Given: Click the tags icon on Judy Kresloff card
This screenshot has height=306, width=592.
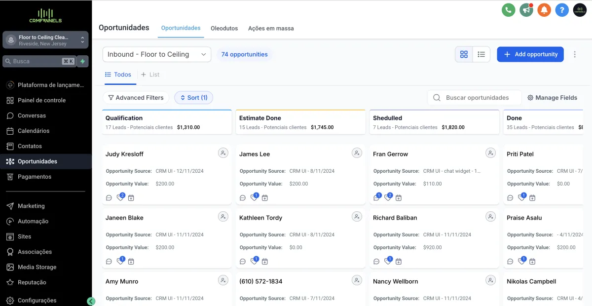Looking at the screenshot, I should [x=120, y=198].
